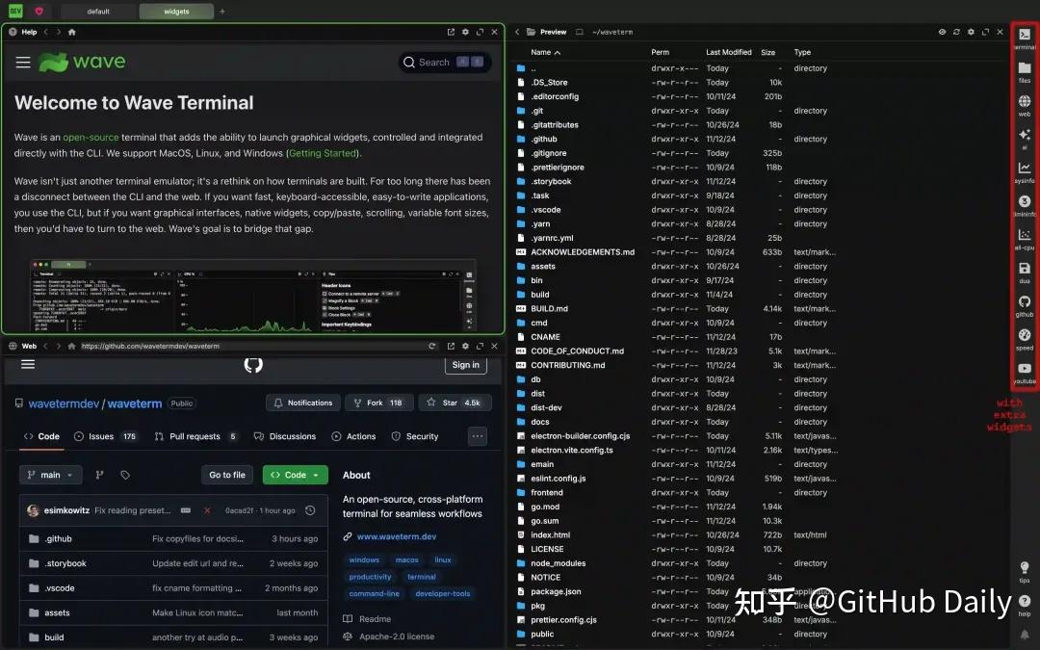1040x650 pixels.
Task: Open the GitHub tabs overflow menu
Action: pos(478,436)
